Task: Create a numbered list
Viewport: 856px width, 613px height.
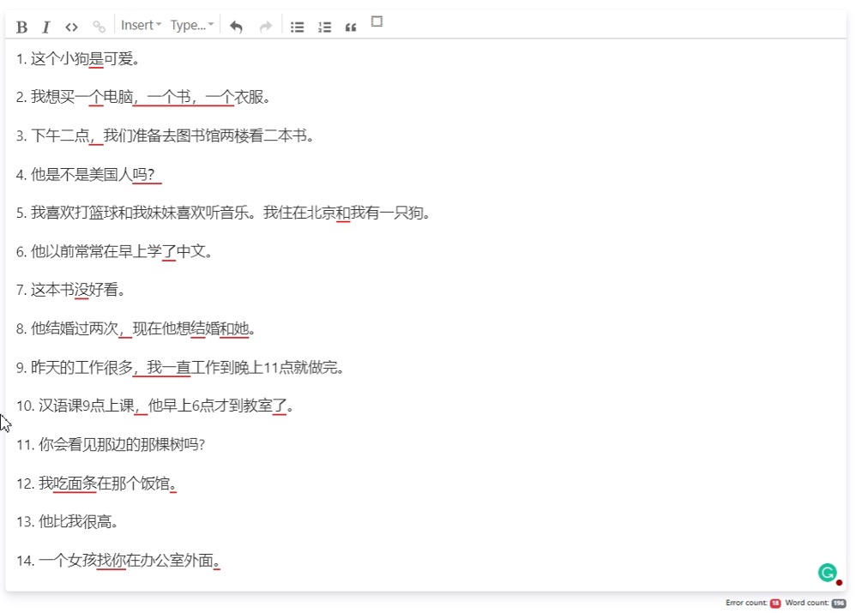Action: pyautogui.click(x=324, y=27)
